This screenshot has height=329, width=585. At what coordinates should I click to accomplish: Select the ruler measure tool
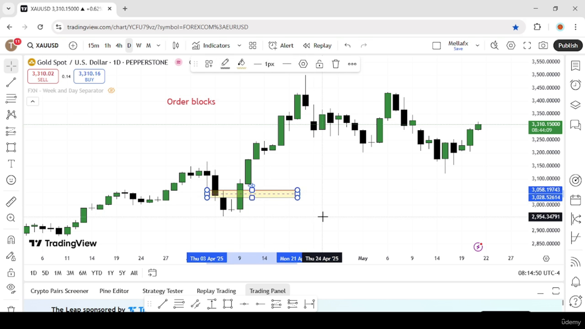point(11,202)
